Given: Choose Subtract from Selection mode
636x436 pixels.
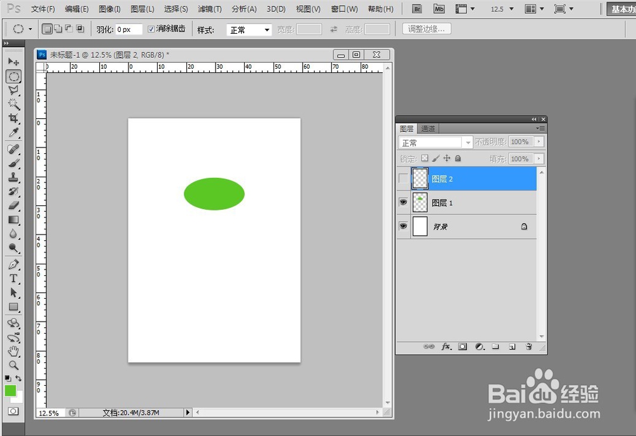Looking at the screenshot, I should point(69,29).
